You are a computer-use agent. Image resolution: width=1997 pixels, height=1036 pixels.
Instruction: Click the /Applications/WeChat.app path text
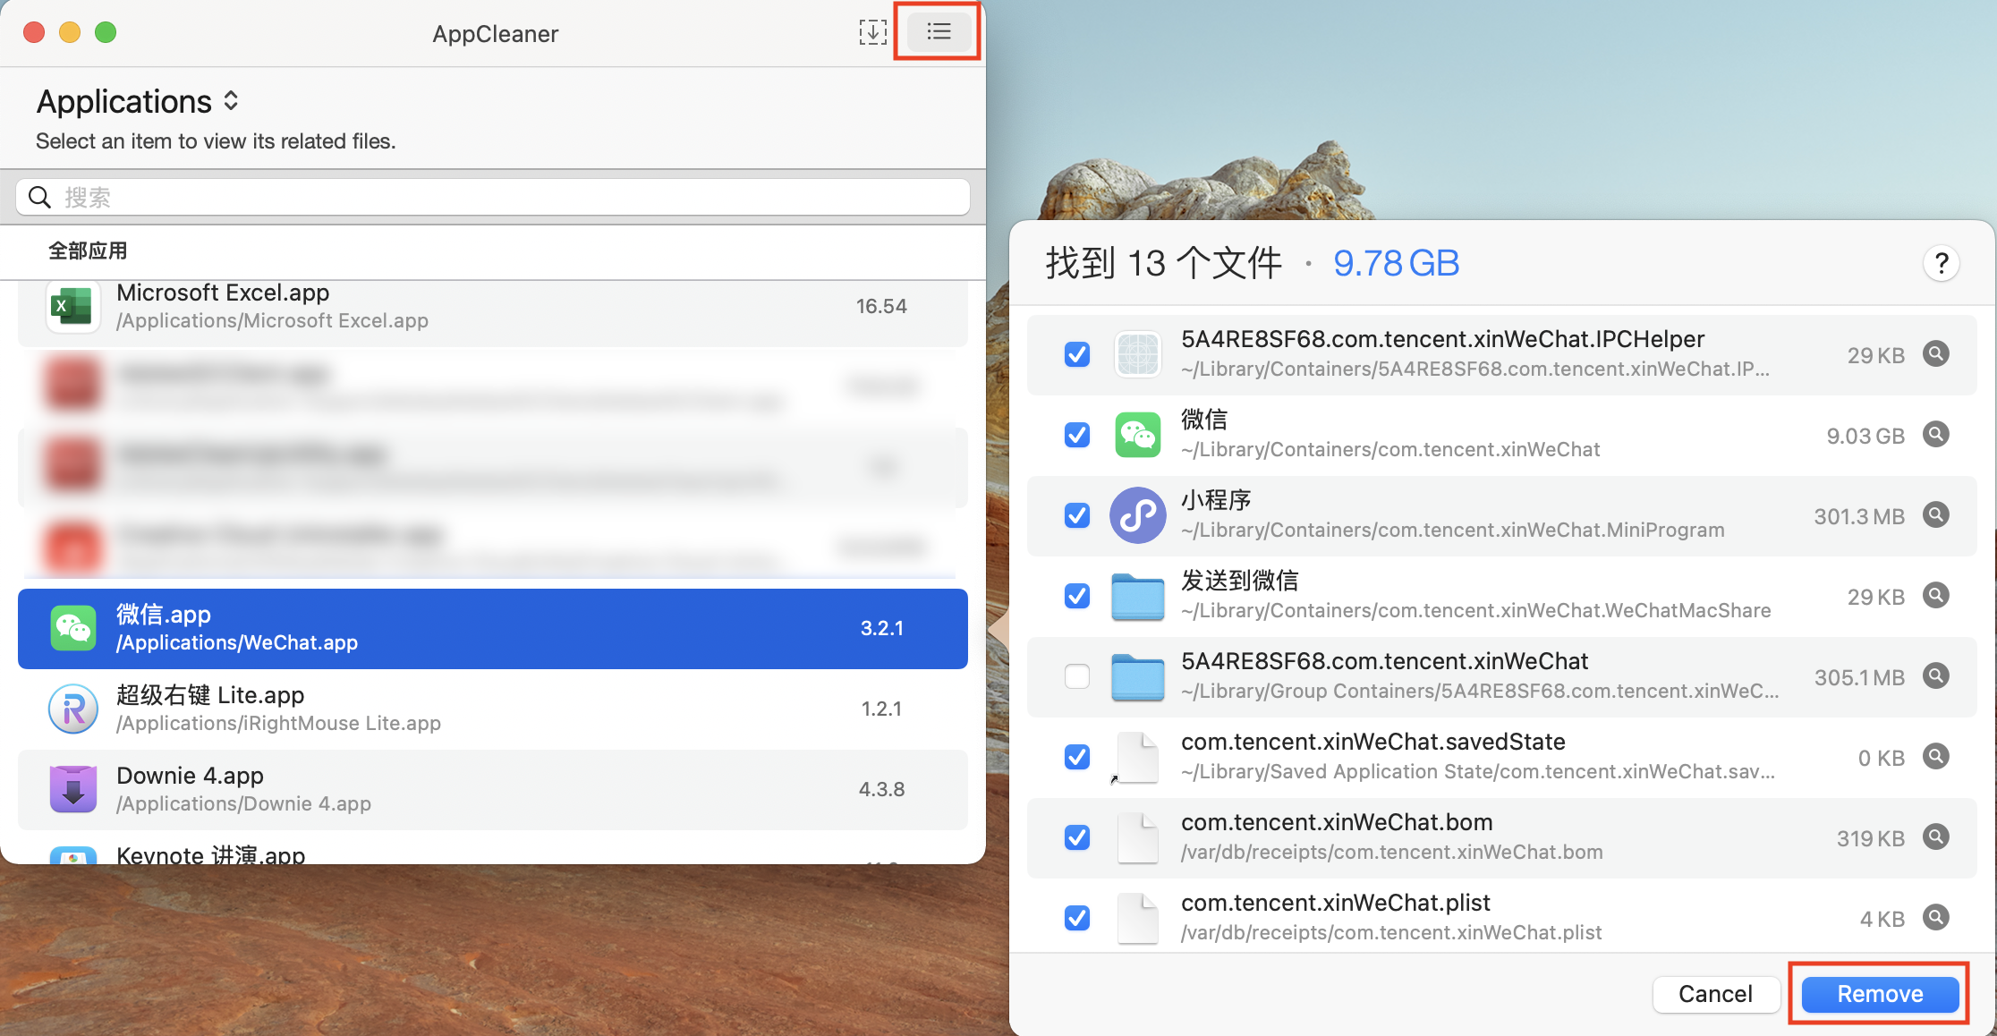point(237,642)
